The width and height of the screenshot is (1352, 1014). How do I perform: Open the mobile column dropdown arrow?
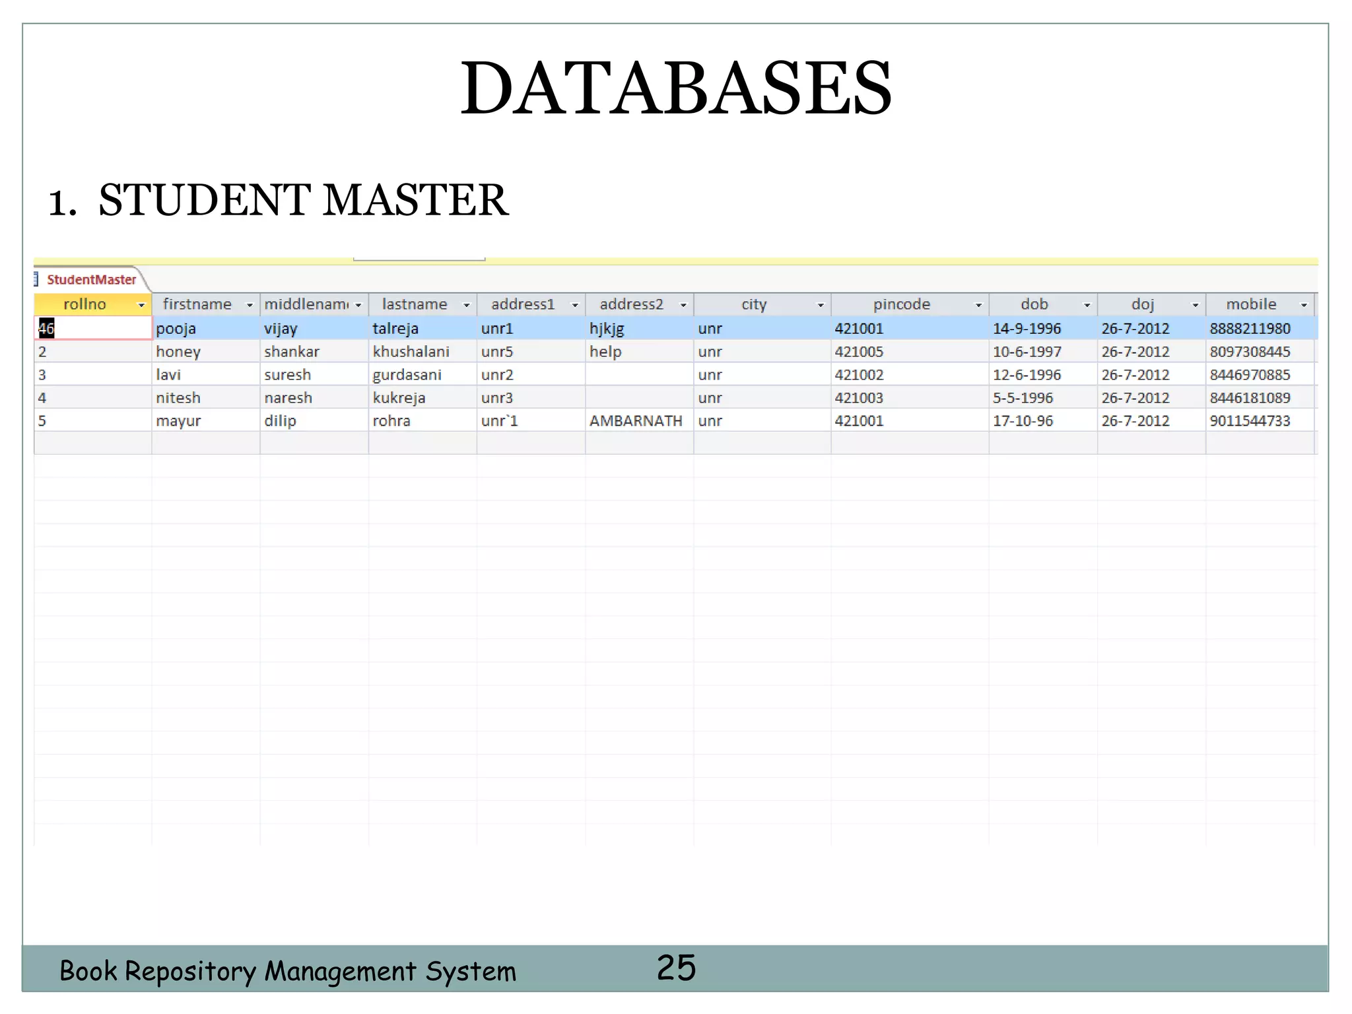coord(1304,305)
